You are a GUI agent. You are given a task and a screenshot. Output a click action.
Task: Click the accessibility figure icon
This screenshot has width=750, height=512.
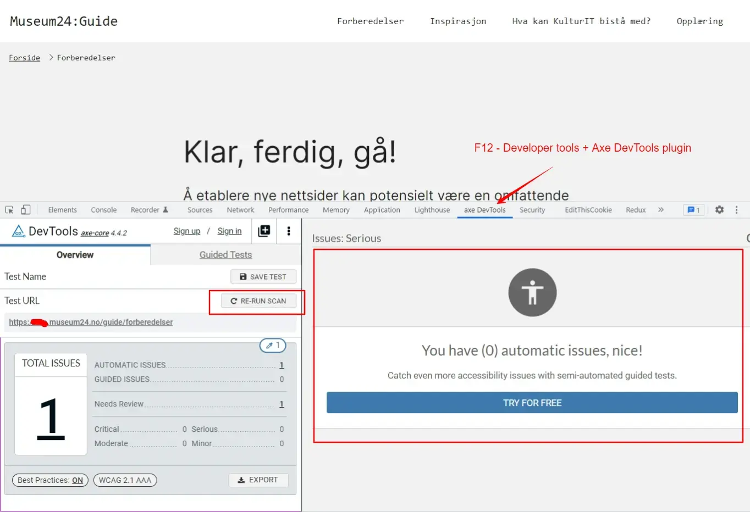[x=532, y=292]
